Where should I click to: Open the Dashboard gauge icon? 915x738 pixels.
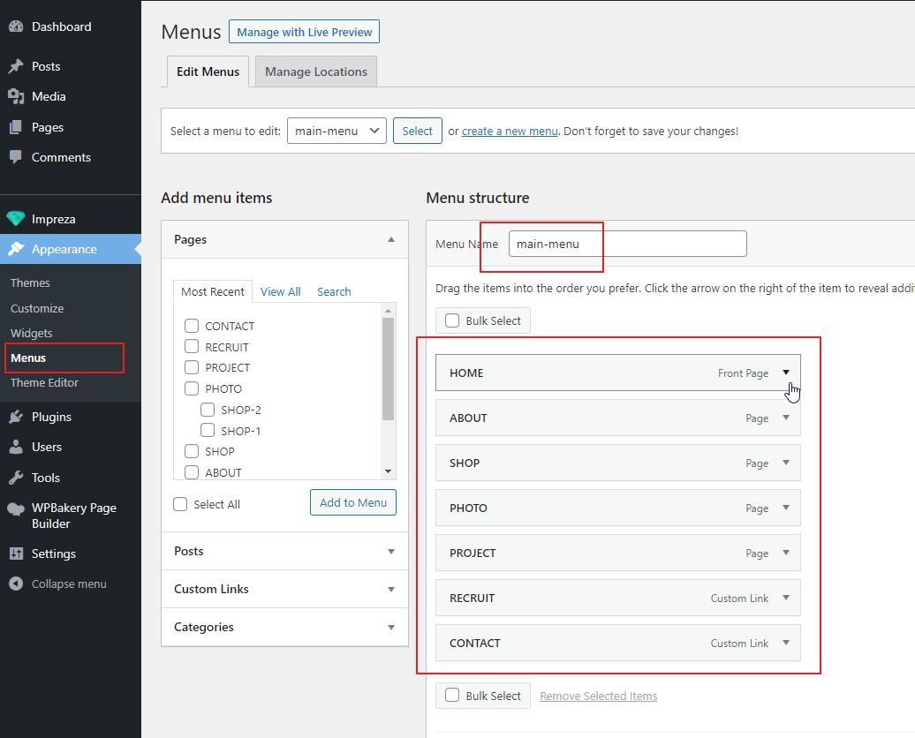pyautogui.click(x=16, y=26)
